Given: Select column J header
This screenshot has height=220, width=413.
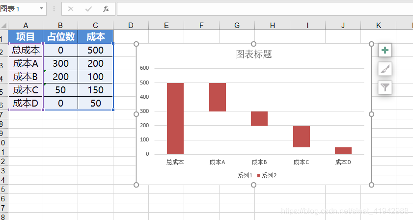Looking at the screenshot, I should click(x=343, y=26).
